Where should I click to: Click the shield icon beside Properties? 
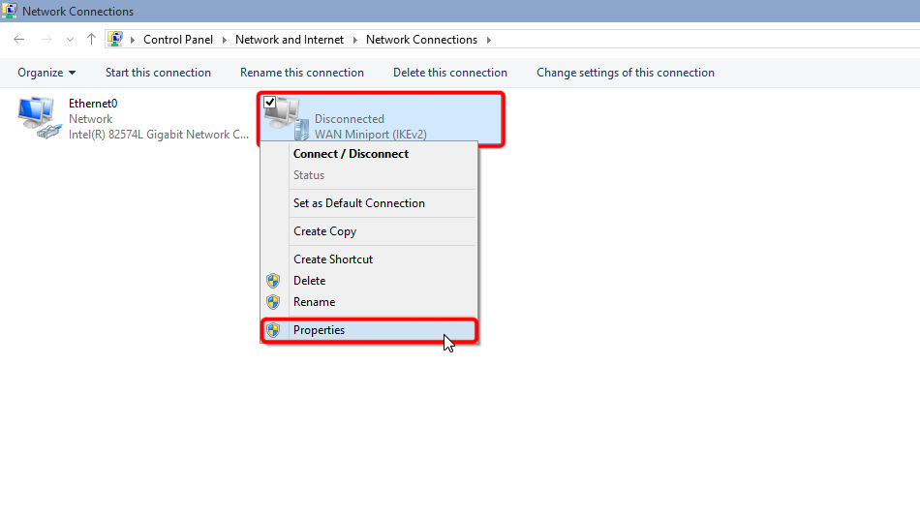[x=273, y=330]
